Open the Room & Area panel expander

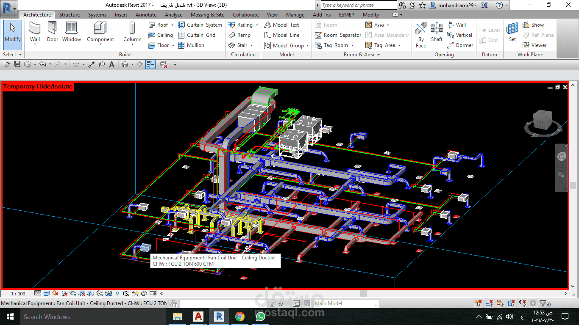click(378, 55)
